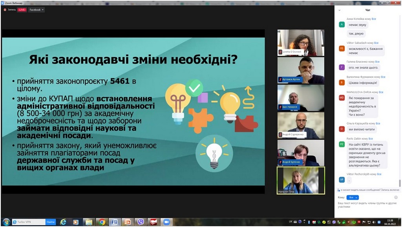Click the red LIVE indicator badge
402x227 pixels.
(x=22, y=10)
